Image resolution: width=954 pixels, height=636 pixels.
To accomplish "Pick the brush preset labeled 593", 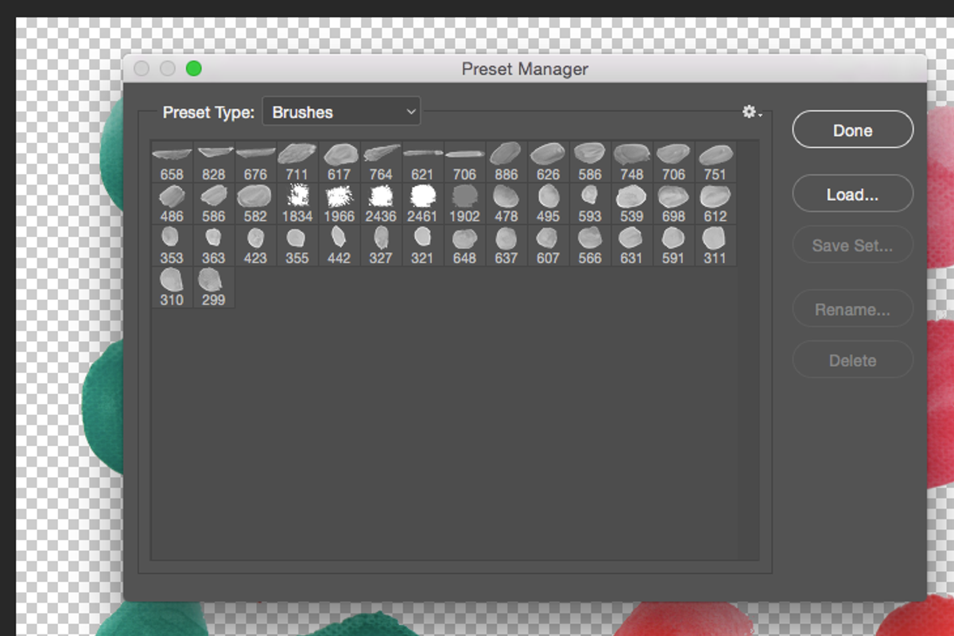I will [590, 204].
